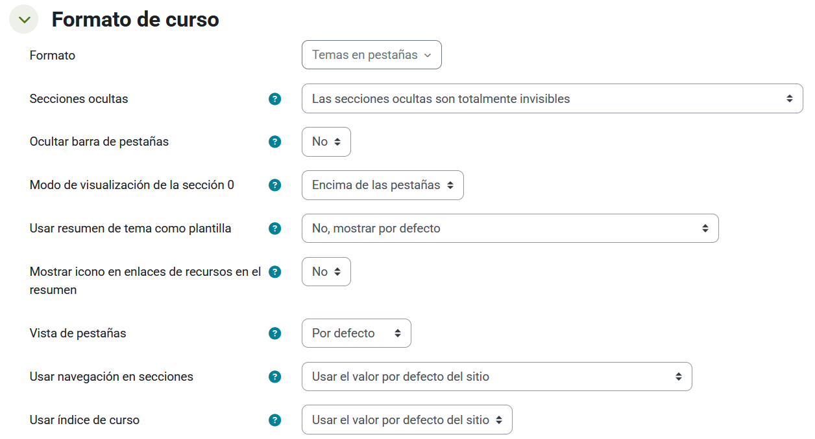815x439 pixels.
Task: Show help for Modo de visualización sección 0
Action: point(275,185)
